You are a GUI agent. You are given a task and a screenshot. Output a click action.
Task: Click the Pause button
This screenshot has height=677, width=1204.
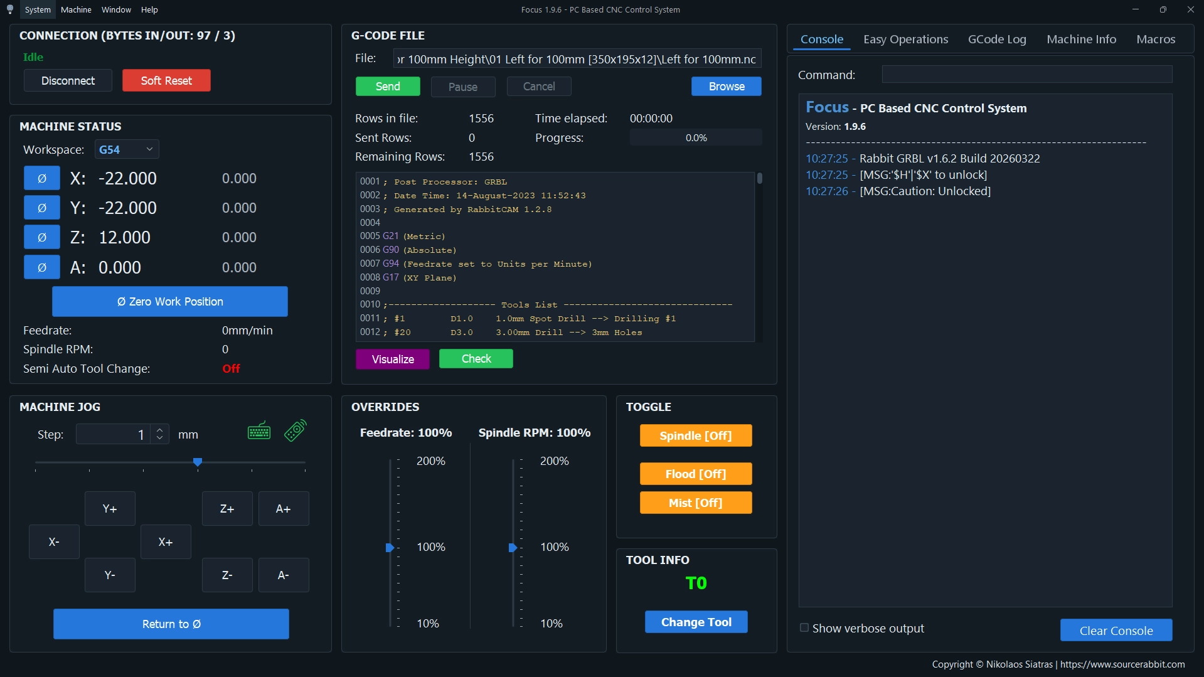tap(463, 87)
